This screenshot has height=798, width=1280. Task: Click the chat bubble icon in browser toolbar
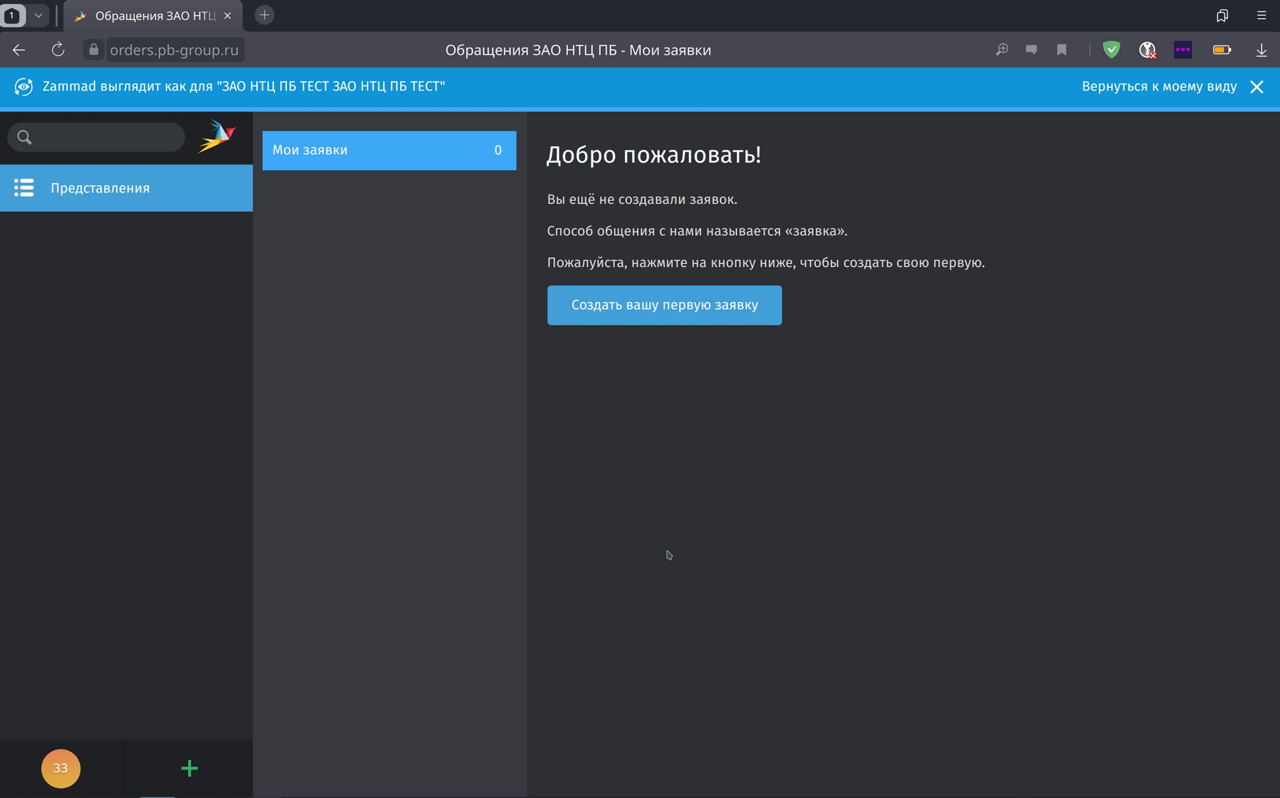point(1031,50)
